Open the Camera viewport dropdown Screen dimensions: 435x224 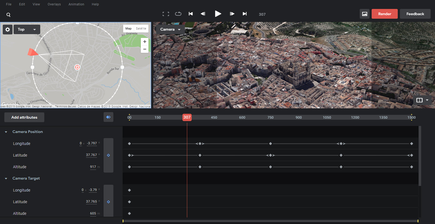pyautogui.click(x=170, y=30)
